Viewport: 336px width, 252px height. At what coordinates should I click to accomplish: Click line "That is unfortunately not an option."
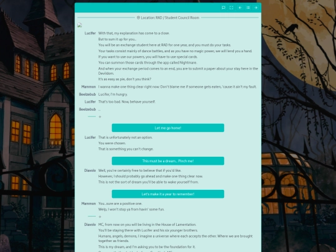pos(125,138)
